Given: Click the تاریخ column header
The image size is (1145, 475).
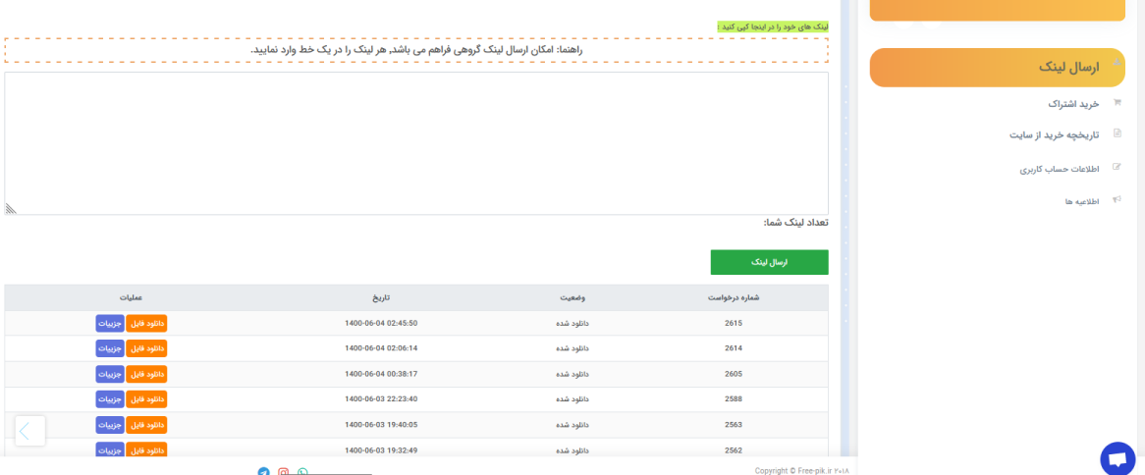Looking at the screenshot, I should coord(382,297).
